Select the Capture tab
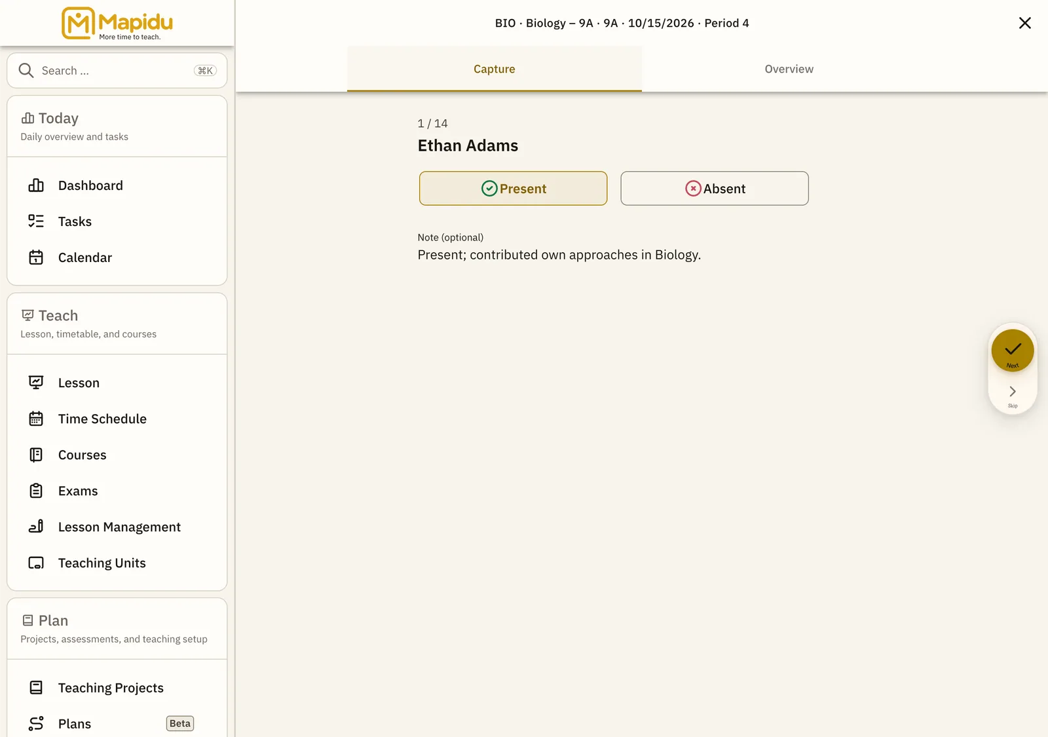The width and height of the screenshot is (1048, 737). pyautogui.click(x=495, y=69)
